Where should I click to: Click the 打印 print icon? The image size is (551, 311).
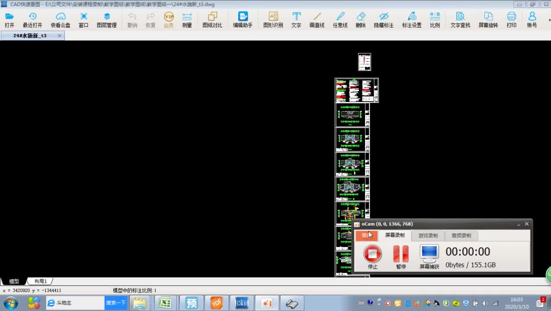coord(512,20)
